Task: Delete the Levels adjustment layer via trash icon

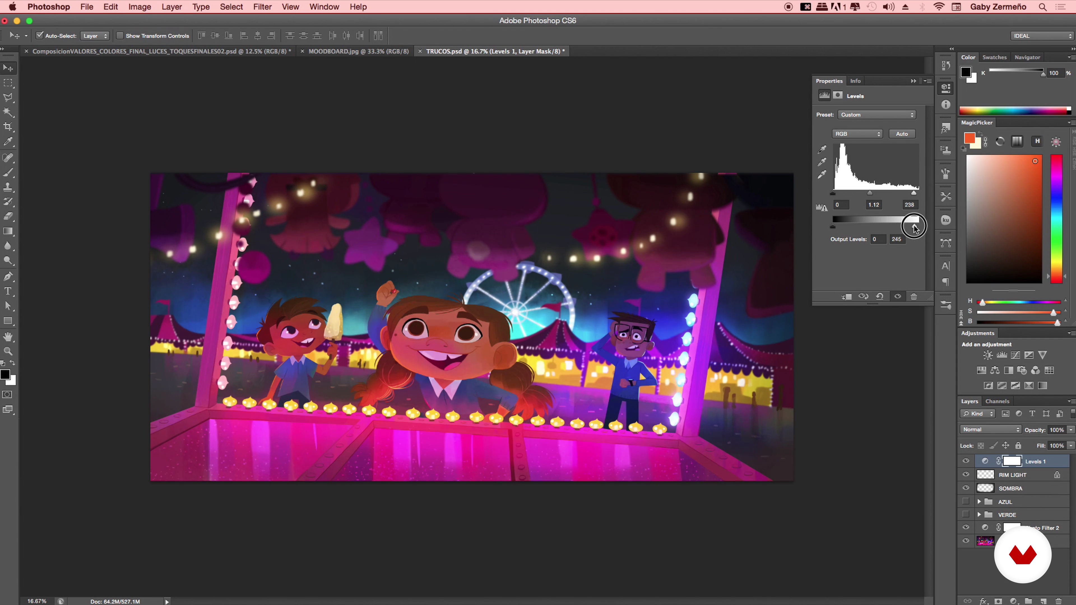Action: 913,296
